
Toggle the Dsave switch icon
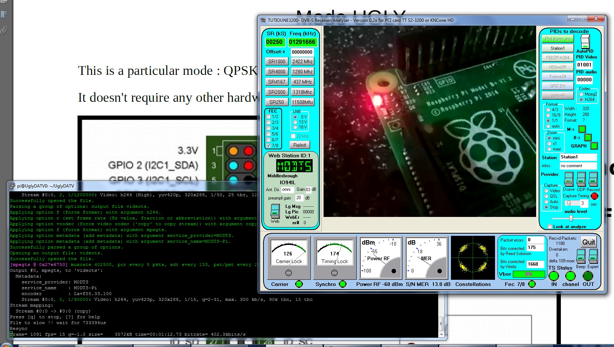pos(569,179)
